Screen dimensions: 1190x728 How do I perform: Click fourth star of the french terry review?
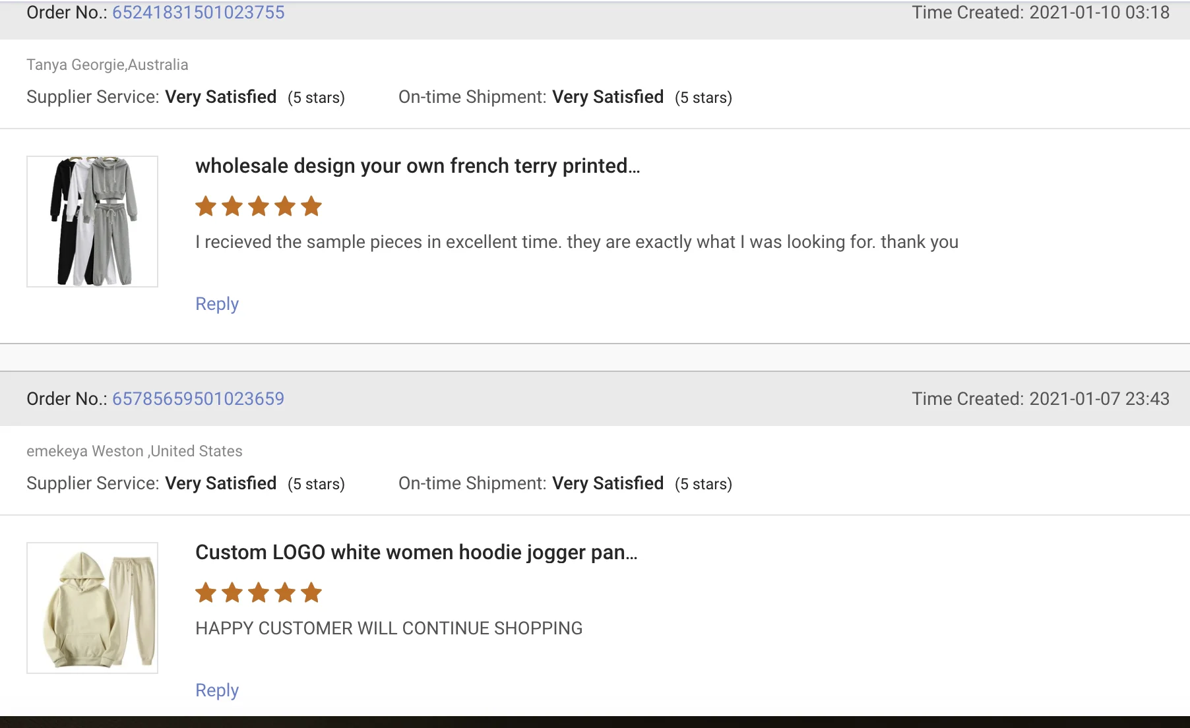pos(285,206)
